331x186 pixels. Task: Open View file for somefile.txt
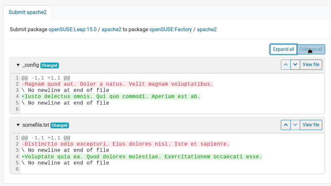click(311, 125)
